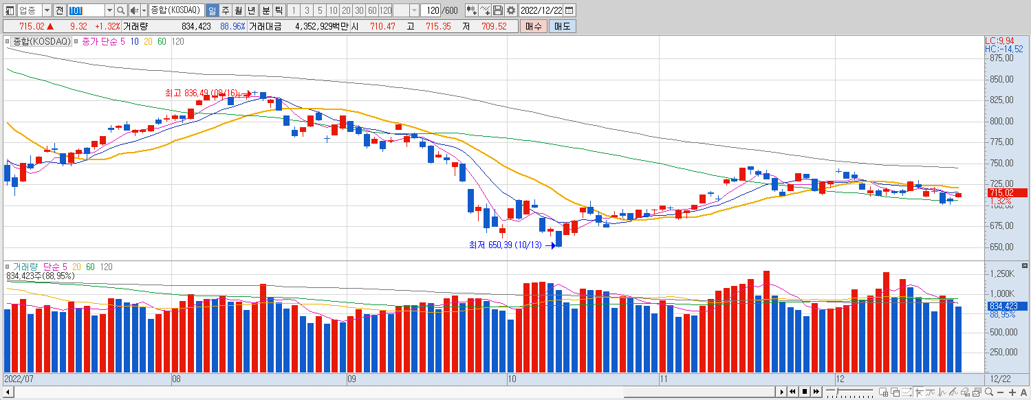1031x400 pixels.
Task: Click the line chart compare icon
Action: click(485, 10)
